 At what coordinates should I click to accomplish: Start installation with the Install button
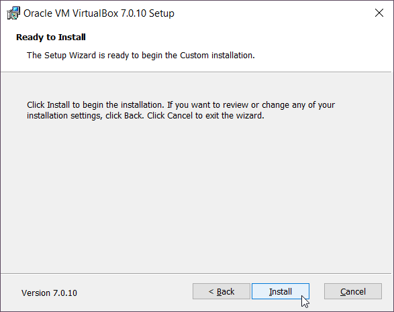[x=281, y=291]
